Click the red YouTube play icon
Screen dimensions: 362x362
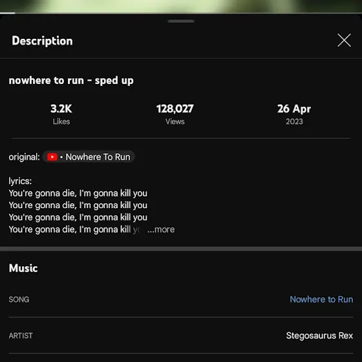click(x=52, y=157)
